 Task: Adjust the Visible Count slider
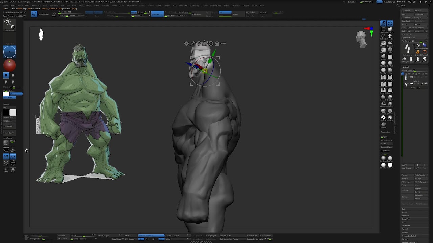414,70
